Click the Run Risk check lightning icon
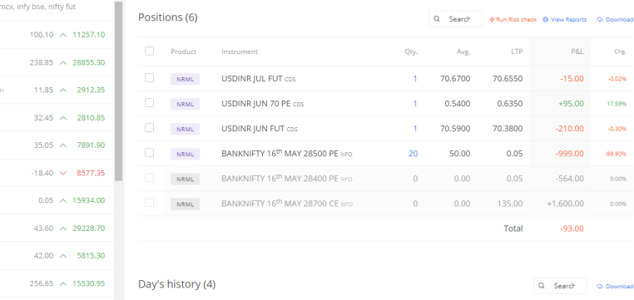Image resolution: width=634 pixels, height=300 pixels. pos(492,19)
